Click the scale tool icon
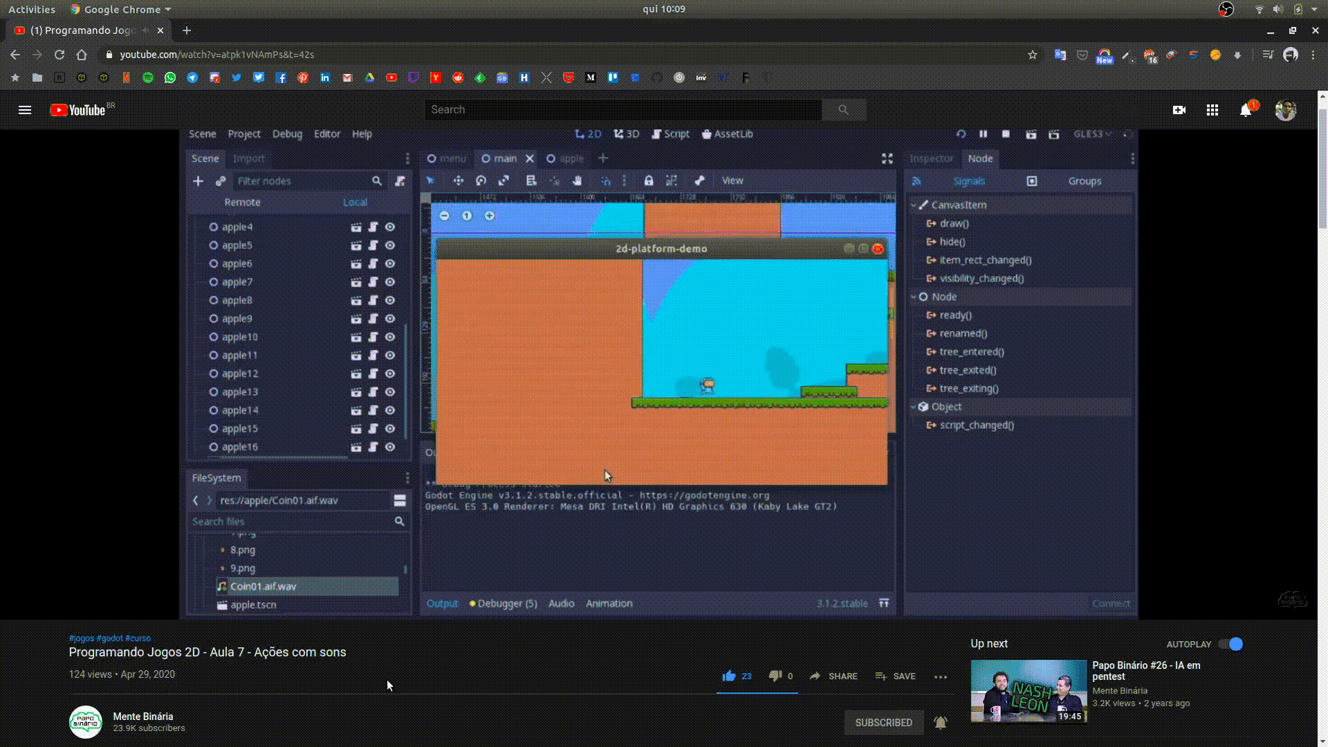Image resolution: width=1328 pixels, height=747 pixels. [503, 180]
